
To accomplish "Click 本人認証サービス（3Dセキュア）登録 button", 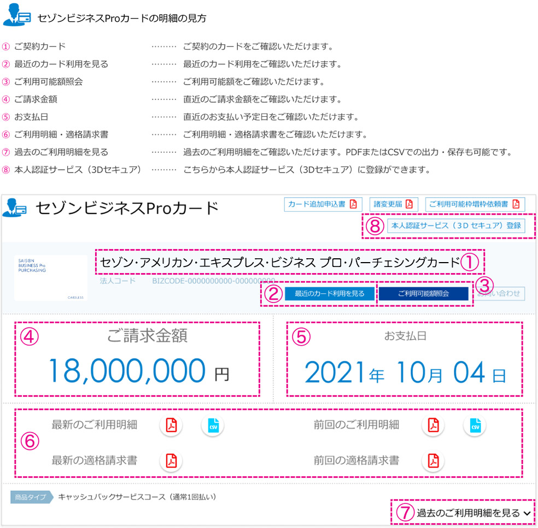I will (x=456, y=226).
